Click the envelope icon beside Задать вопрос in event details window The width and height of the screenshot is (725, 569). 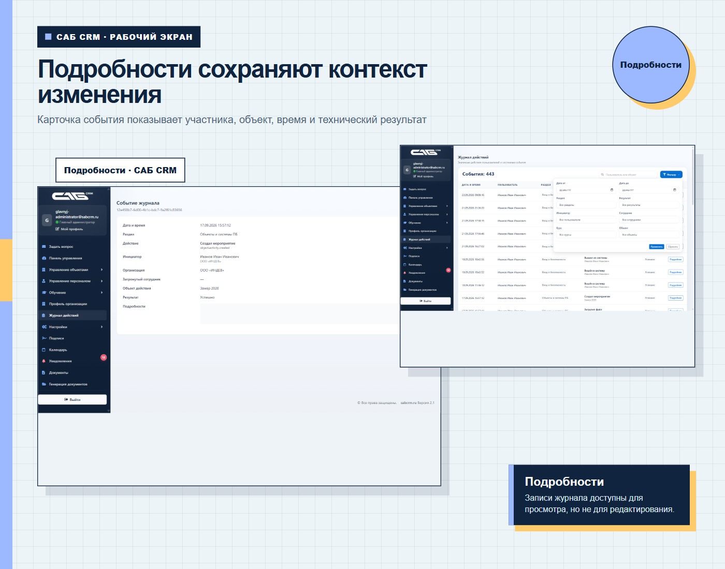point(44,247)
